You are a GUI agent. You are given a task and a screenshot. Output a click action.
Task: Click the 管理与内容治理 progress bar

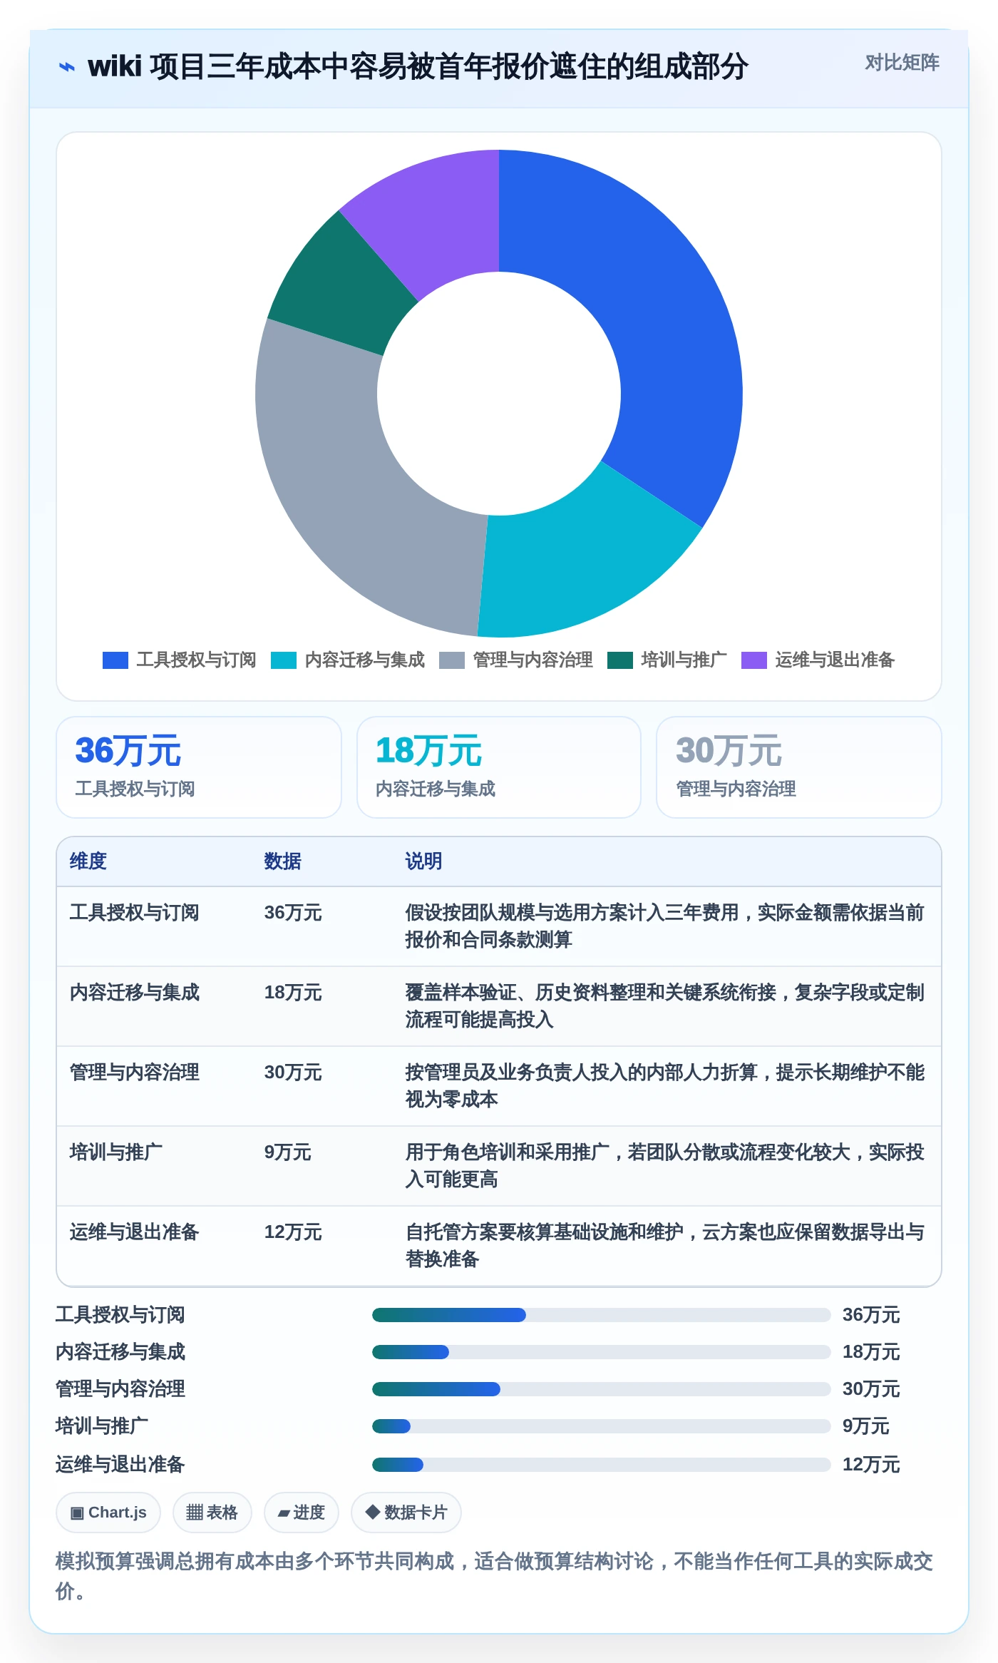pyautogui.click(x=602, y=1389)
